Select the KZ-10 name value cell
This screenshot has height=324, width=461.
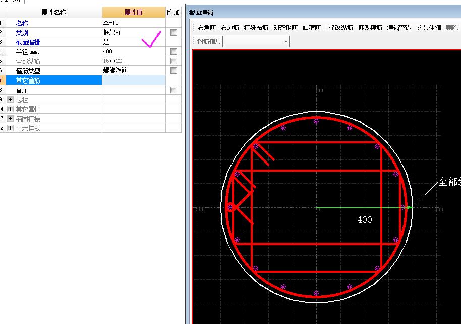pyautogui.click(x=134, y=23)
